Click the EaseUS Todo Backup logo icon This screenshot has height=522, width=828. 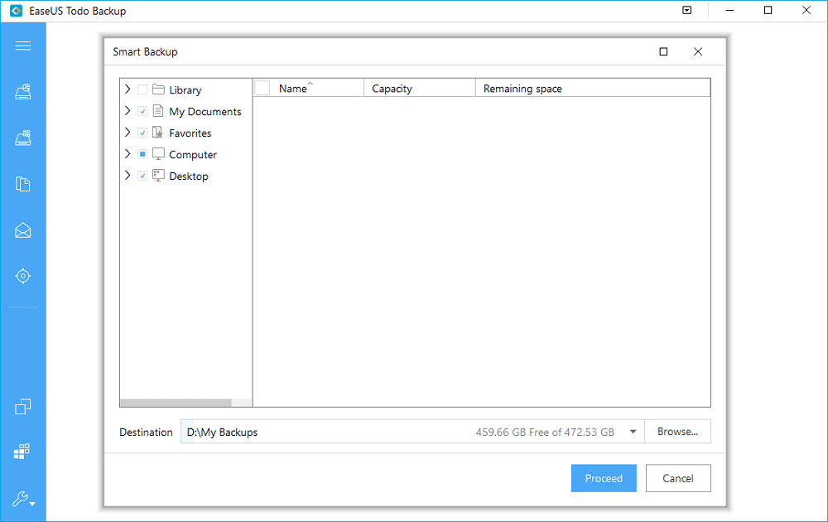point(17,11)
